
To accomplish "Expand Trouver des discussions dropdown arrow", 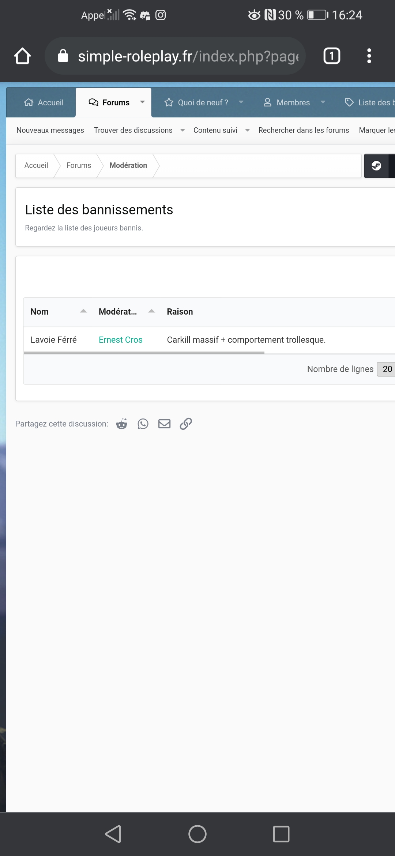I will (183, 130).
